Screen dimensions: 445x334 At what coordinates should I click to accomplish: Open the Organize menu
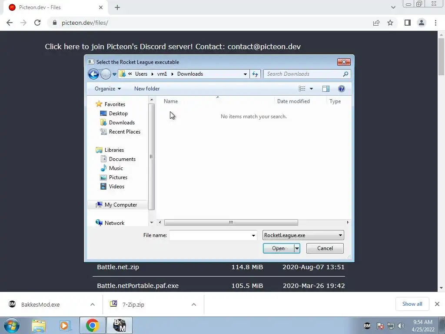tap(108, 89)
